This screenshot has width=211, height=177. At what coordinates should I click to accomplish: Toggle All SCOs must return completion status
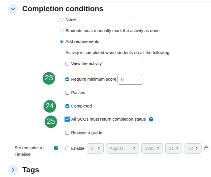tap(67, 120)
